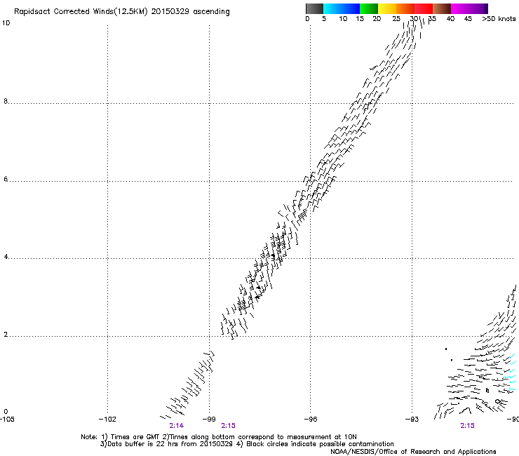Select the cyan-blue 5-15 knots band
519x456 pixels.
click(342, 8)
